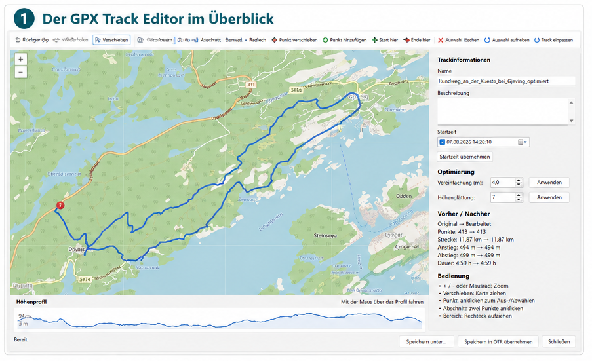Viewport: 592px width, 361px height.
Task: Activate the Verschieben pan tool
Action: [111, 40]
